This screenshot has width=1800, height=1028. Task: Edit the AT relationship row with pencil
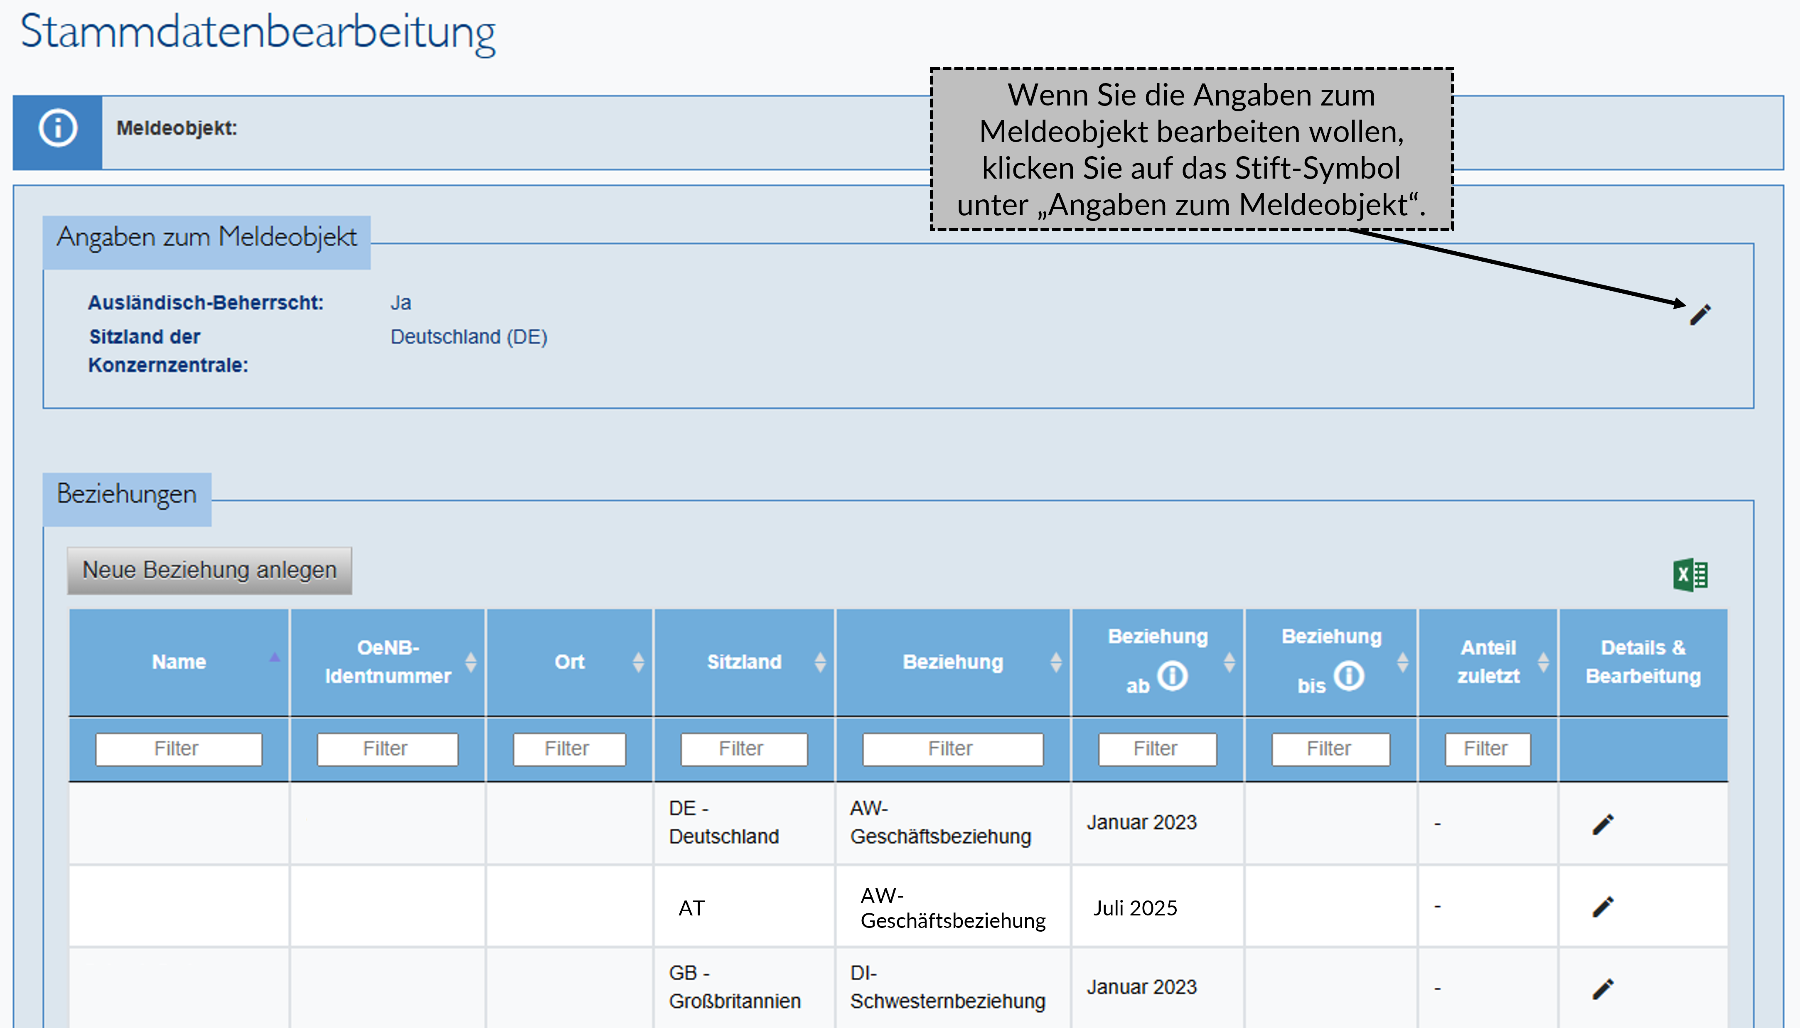[1603, 907]
